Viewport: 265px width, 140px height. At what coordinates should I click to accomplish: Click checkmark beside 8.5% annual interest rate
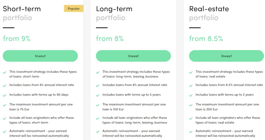[191, 86]
